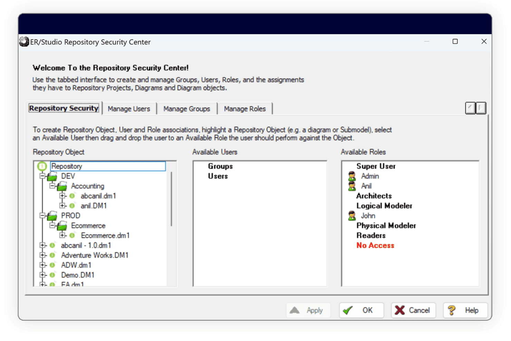Click the Cancel button
511x341 pixels.
(x=413, y=310)
